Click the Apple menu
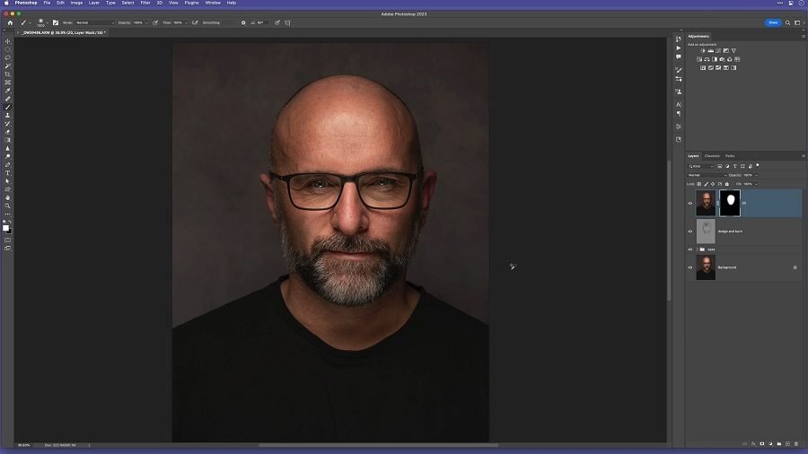 (x=6, y=3)
